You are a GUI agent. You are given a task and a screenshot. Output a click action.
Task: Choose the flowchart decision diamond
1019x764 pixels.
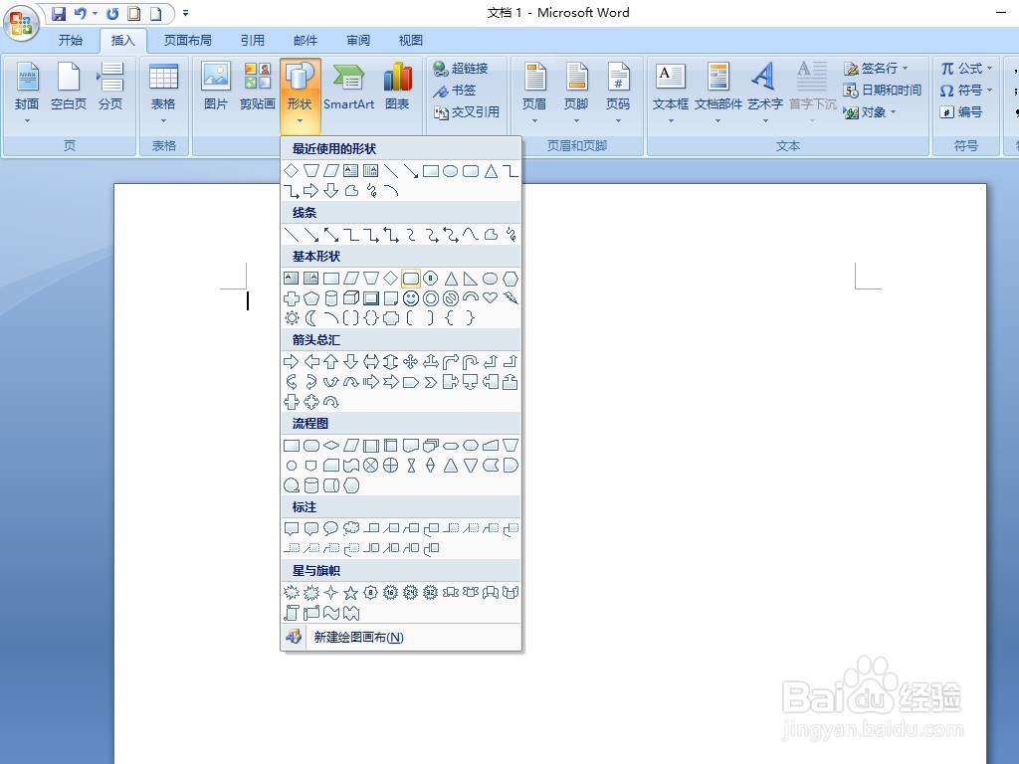(x=331, y=446)
